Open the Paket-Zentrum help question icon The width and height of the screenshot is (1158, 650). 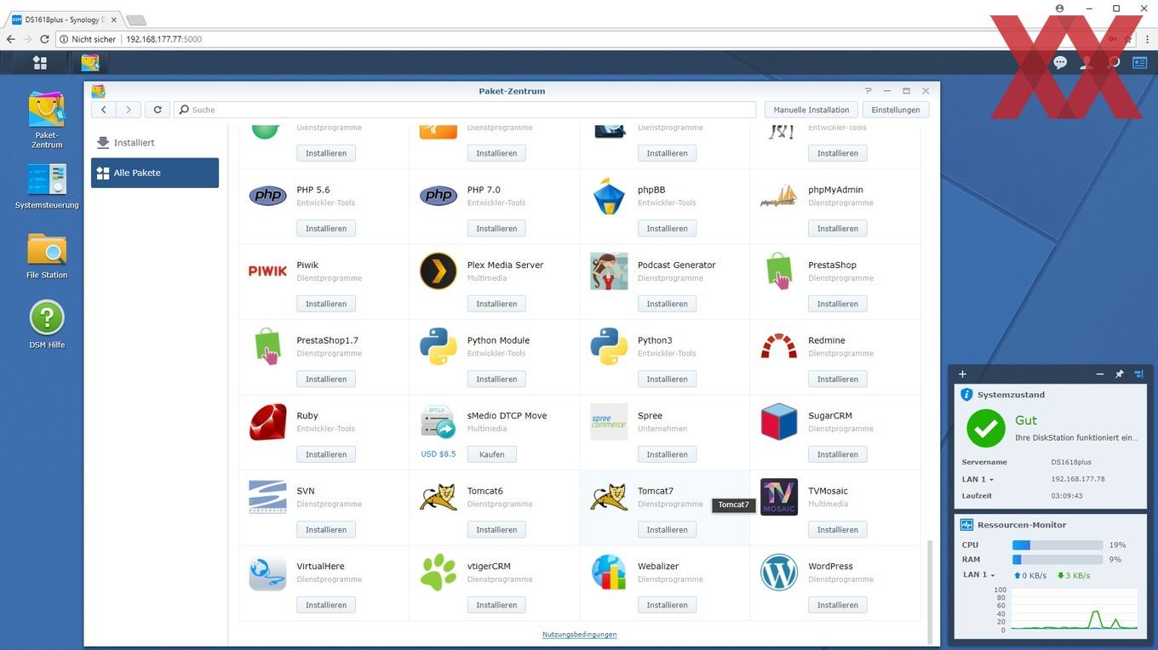[868, 91]
